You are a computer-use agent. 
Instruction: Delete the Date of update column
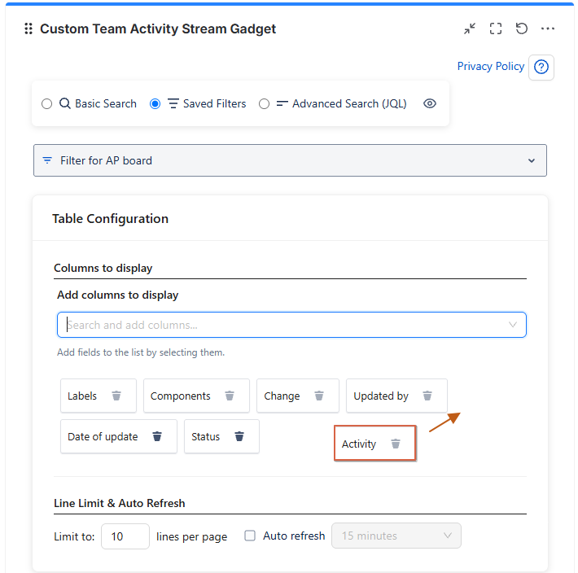(157, 436)
